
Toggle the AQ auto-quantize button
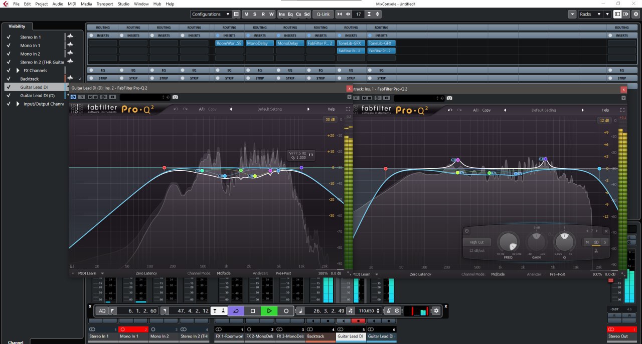102,311
